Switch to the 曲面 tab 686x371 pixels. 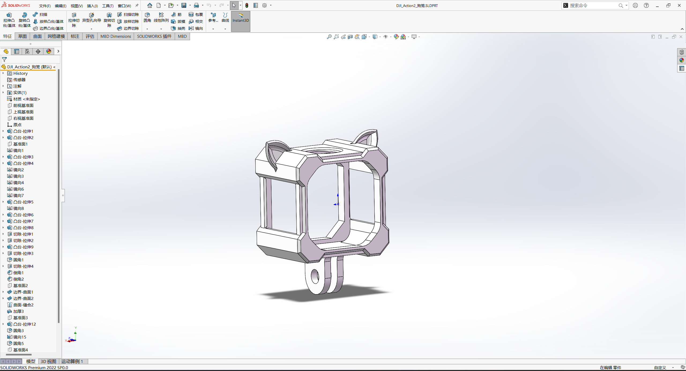pyautogui.click(x=38, y=36)
